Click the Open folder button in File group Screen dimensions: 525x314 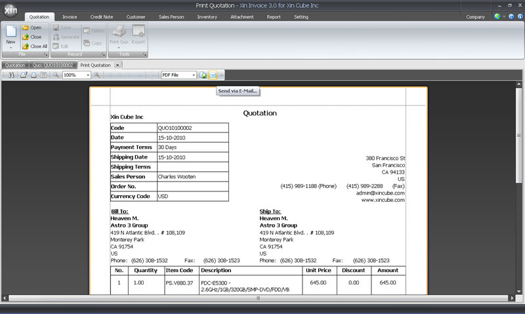click(32, 28)
